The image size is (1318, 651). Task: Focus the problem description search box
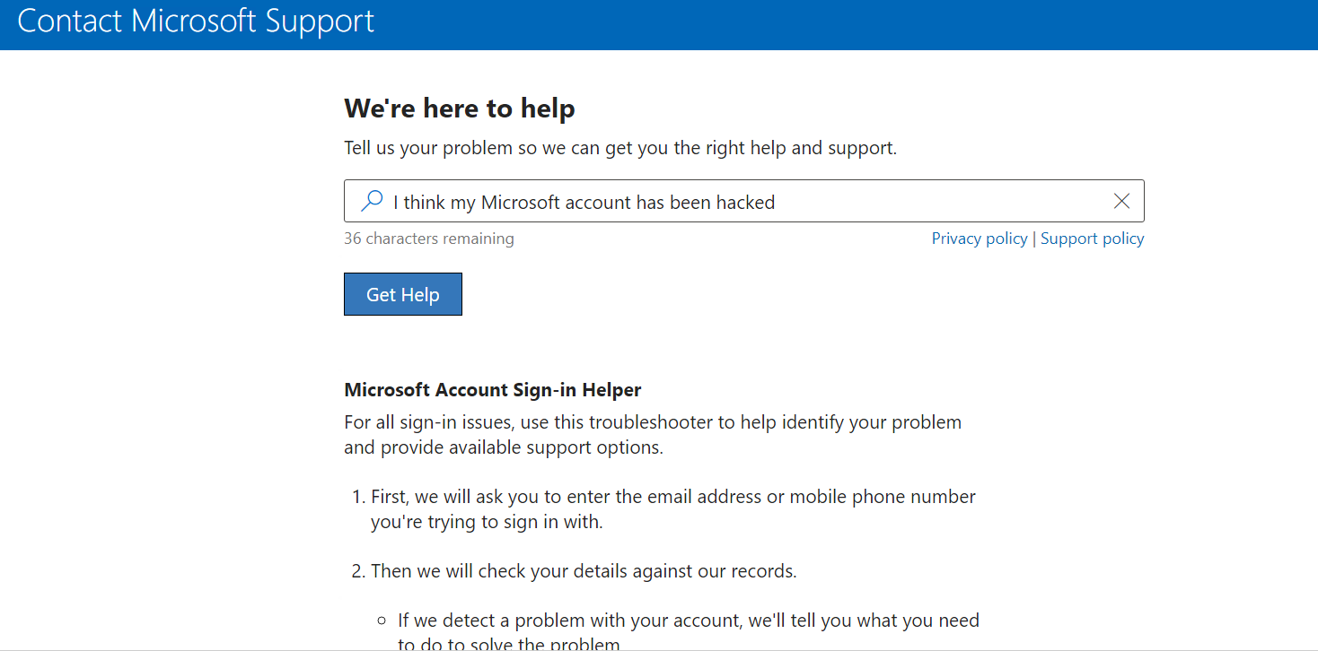coord(743,201)
